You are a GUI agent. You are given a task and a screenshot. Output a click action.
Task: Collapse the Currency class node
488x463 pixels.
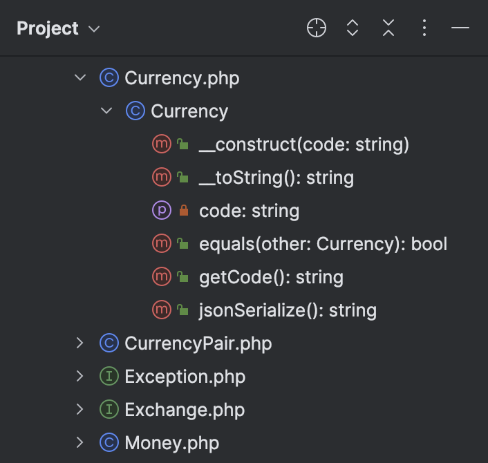pyautogui.click(x=106, y=111)
